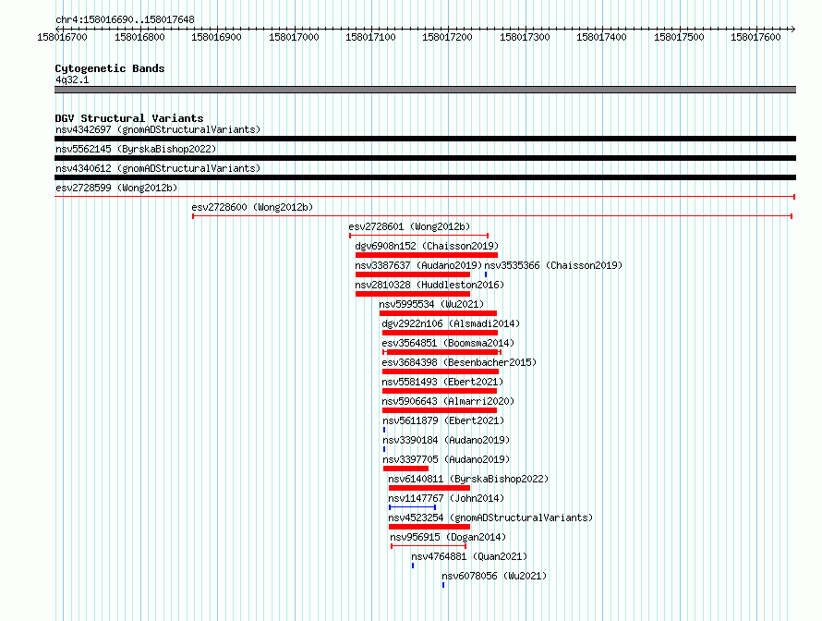Click ruler position 158016900
Viewport: 822px width, 621px height.
click(x=216, y=37)
